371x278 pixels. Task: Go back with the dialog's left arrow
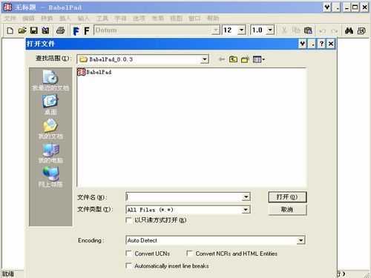point(221,59)
